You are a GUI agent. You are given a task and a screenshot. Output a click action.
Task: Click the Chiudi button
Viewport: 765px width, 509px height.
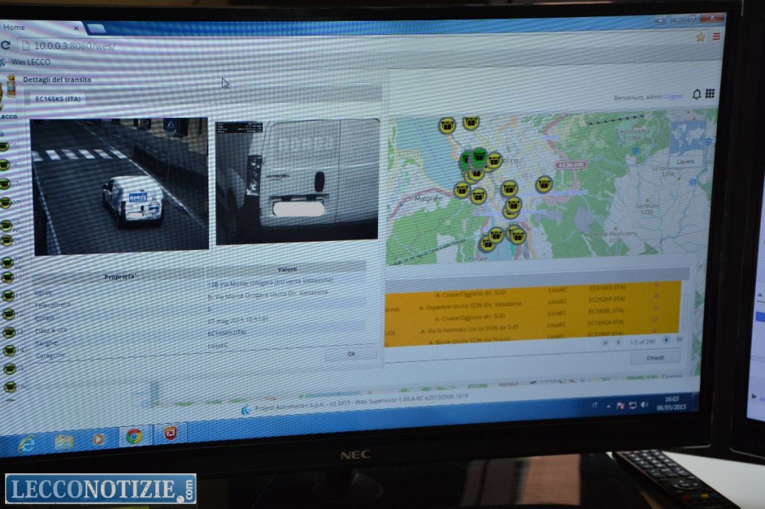pos(654,357)
